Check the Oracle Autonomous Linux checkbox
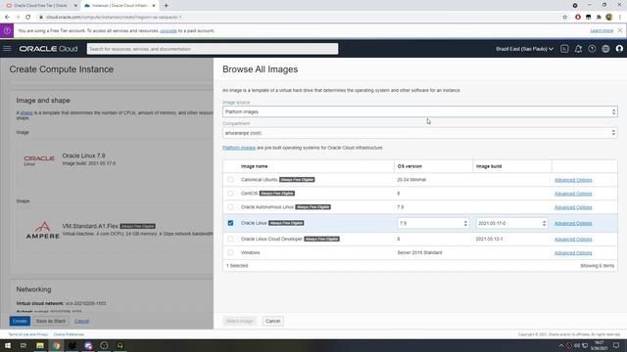 (230, 207)
